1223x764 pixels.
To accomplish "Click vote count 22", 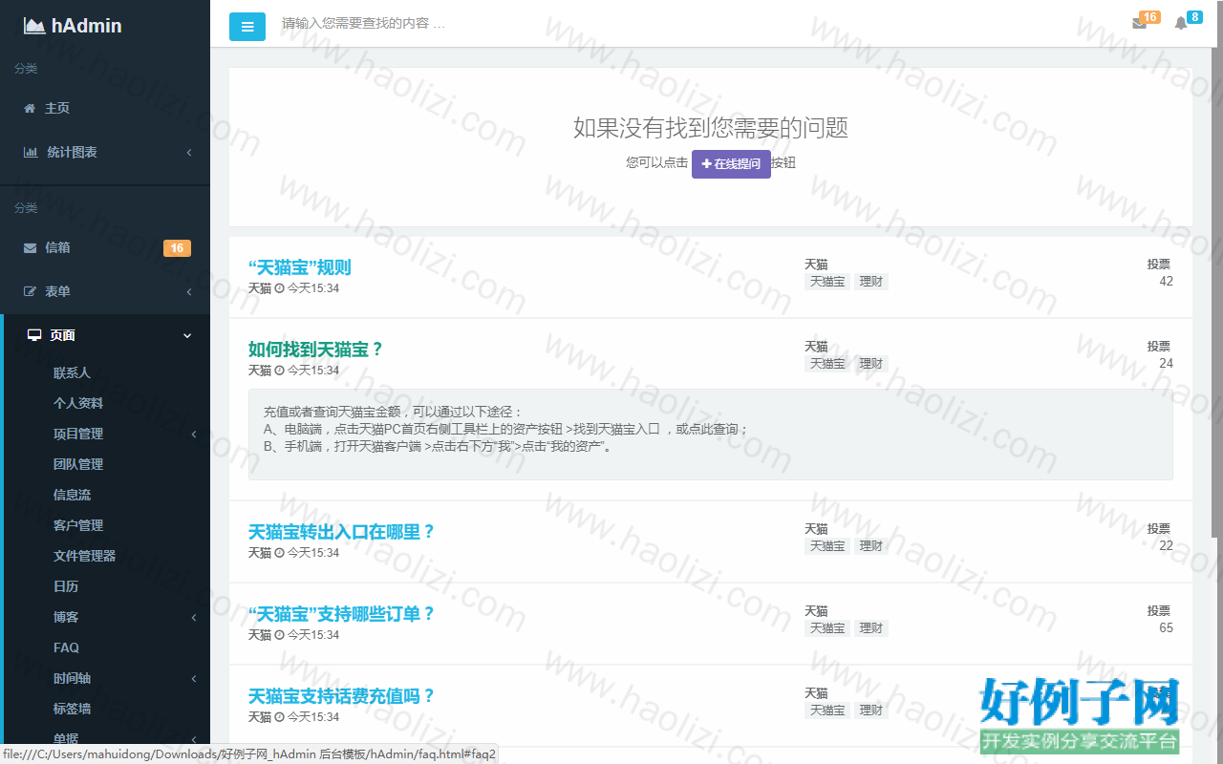I will click(1166, 546).
